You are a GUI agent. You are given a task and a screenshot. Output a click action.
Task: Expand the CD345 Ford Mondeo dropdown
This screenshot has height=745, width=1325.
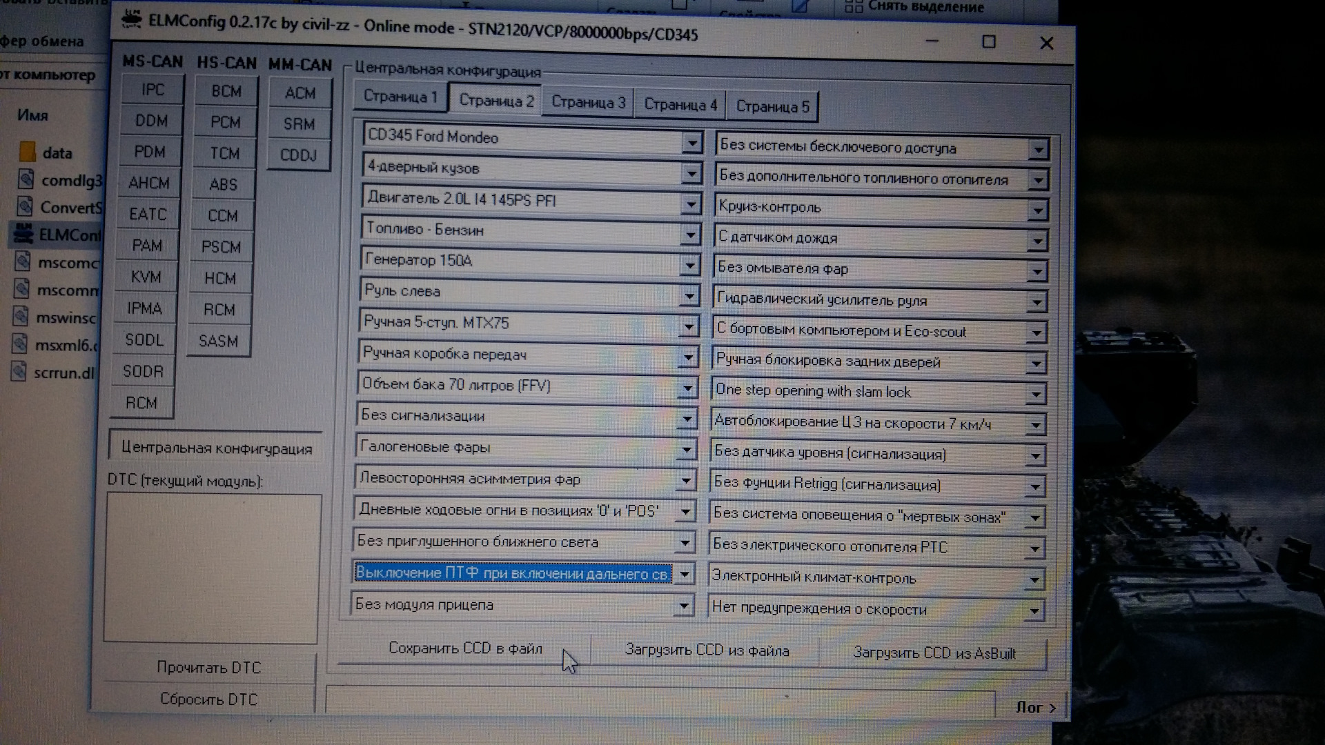[x=691, y=143]
